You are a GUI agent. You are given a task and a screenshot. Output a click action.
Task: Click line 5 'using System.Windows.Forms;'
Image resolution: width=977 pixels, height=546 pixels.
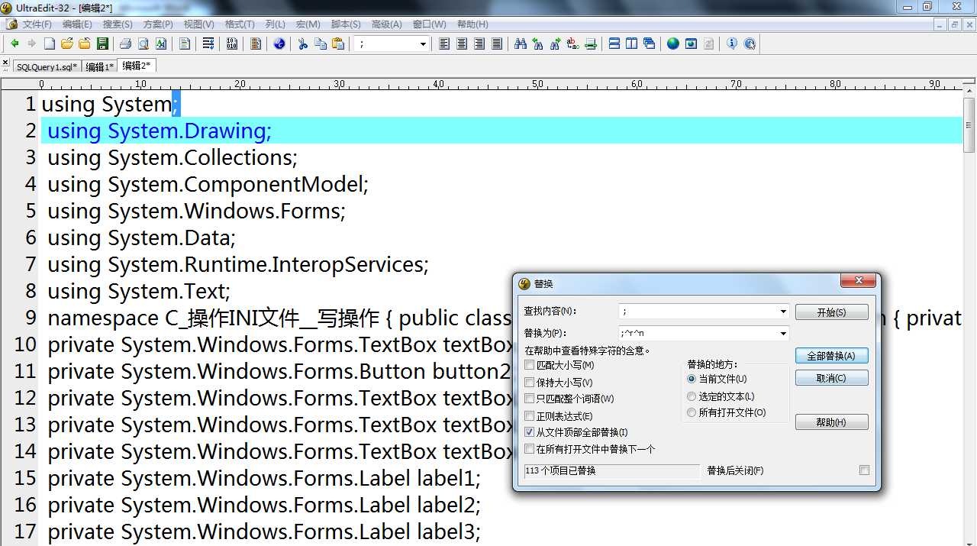[x=197, y=211]
